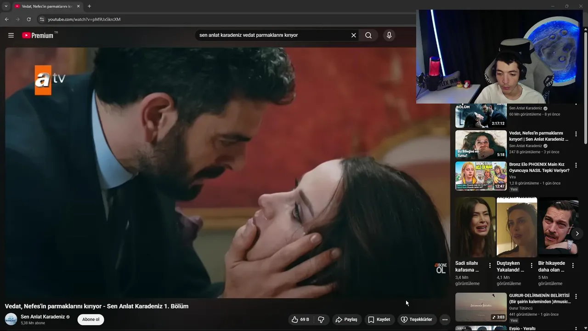This screenshot has width=588, height=331.
Task: Start voice search with microphone icon
Action: [389, 35]
